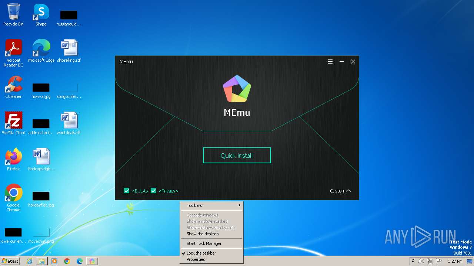Click the 1:27 PM clock
This screenshot has height=266, width=474.
point(455,261)
